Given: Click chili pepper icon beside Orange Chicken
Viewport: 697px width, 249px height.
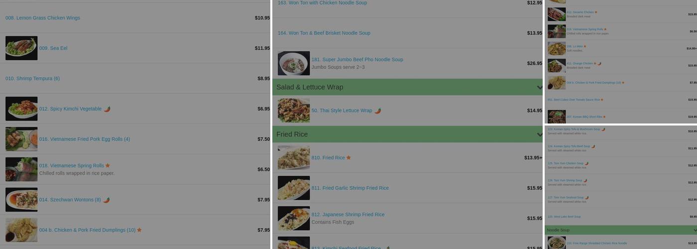Looking at the screenshot, I should 599,64.
